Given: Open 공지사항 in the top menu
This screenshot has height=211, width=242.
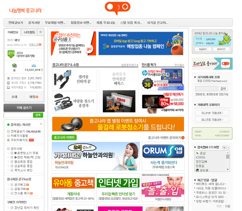Looking at the screenshot, I should coord(34,22).
